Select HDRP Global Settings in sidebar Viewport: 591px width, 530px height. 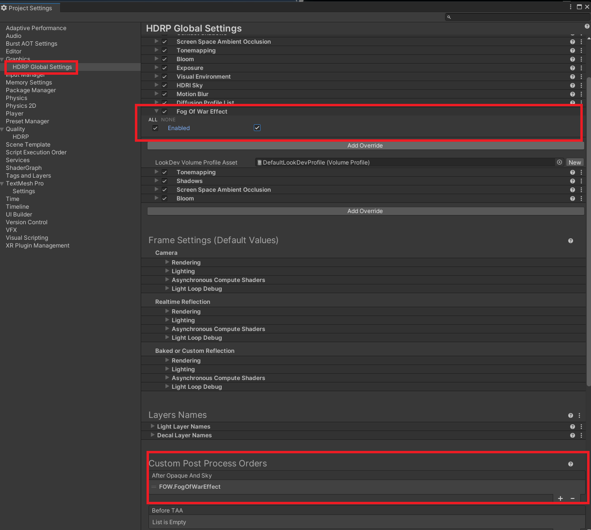tap(42, 67)
